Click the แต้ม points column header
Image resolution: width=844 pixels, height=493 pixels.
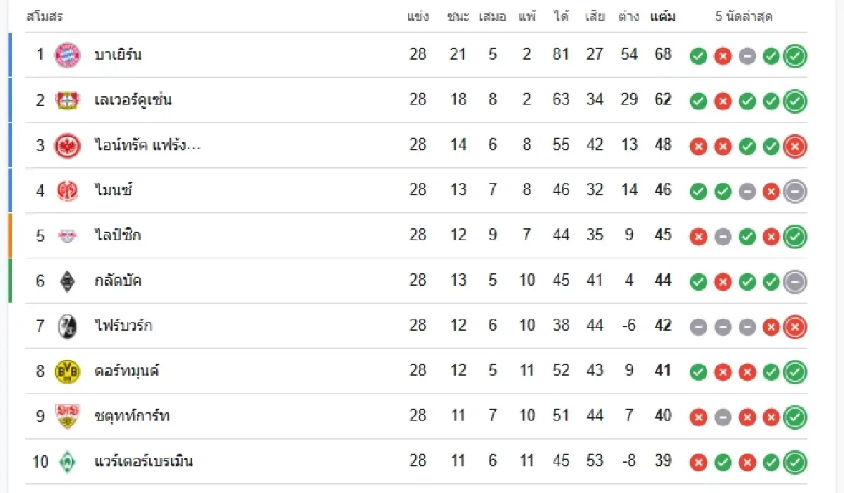663,17
